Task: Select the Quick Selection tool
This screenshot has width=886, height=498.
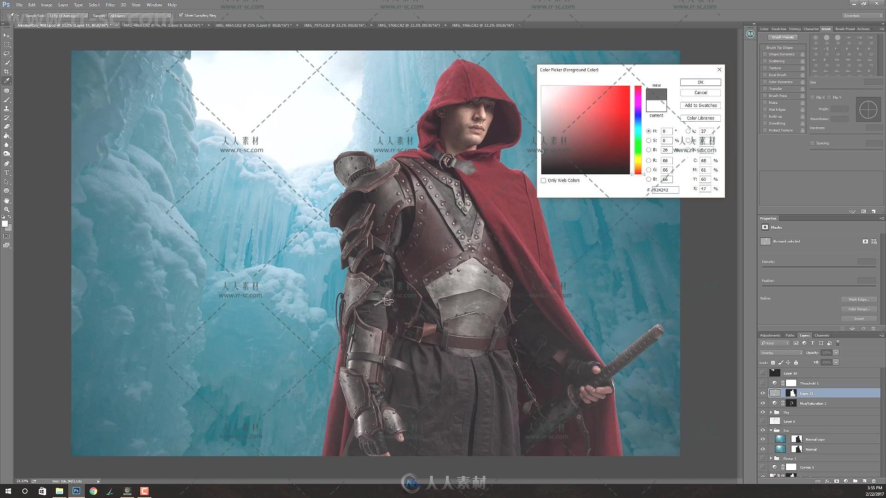Action: [x=6, y=63]
